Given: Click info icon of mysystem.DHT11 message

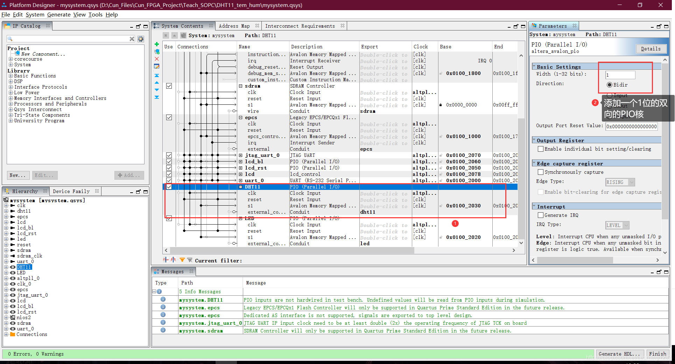Looking at the screenshot, I should pos(163,300).
